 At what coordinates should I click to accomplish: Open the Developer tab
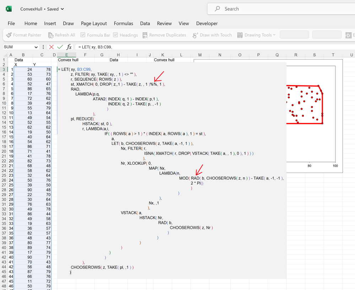click(207, 23)
